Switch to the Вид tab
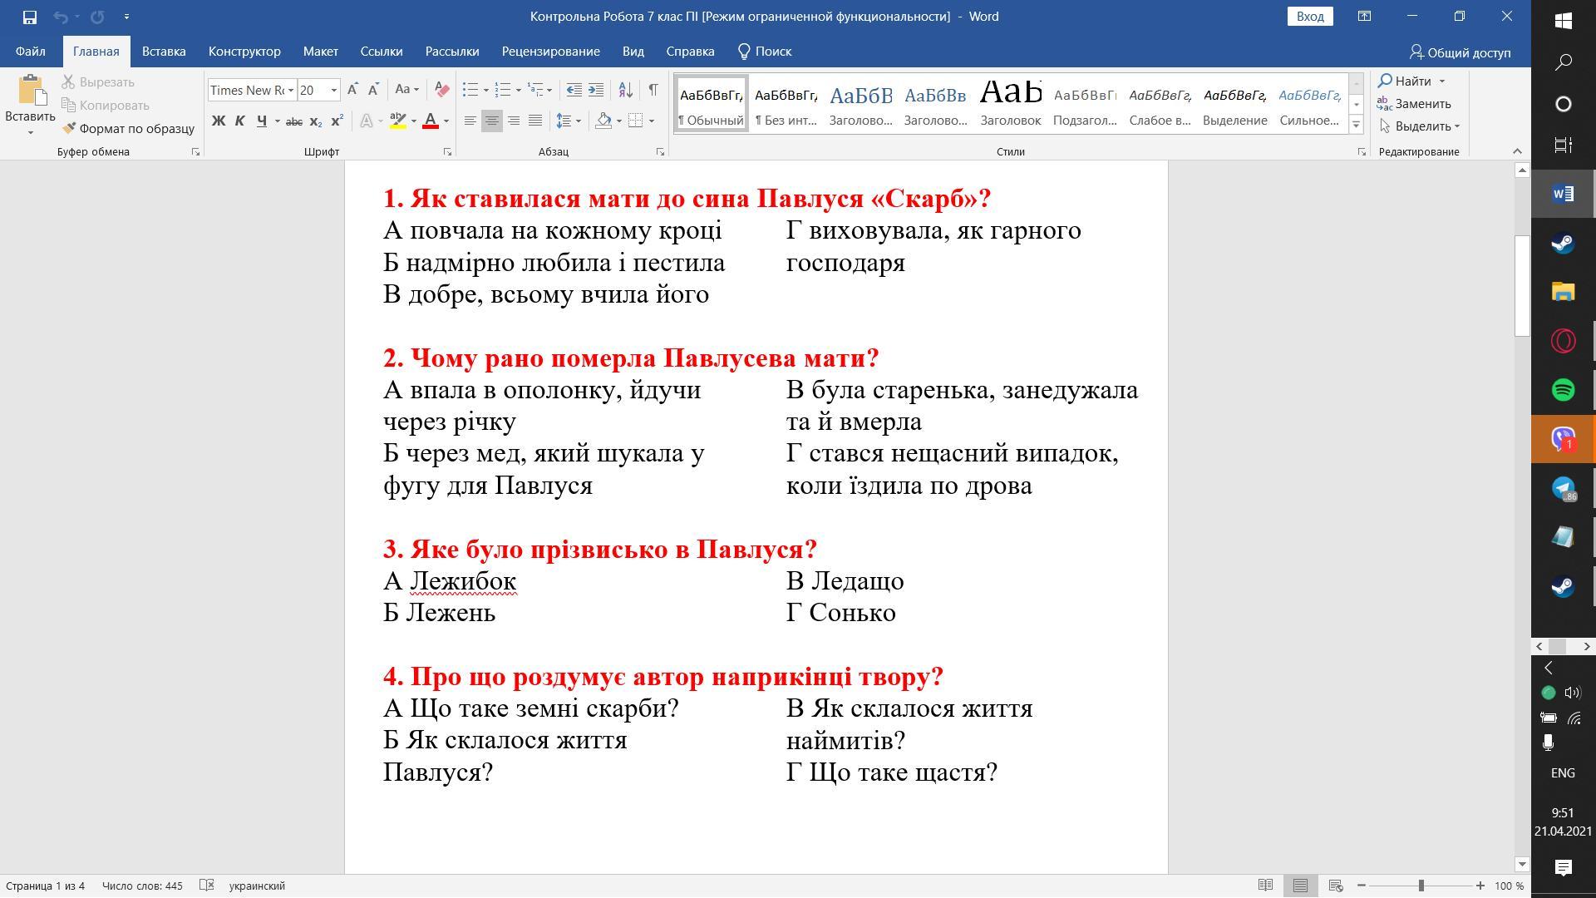The width and height of the screenshot is (1596, 898). 633,52
